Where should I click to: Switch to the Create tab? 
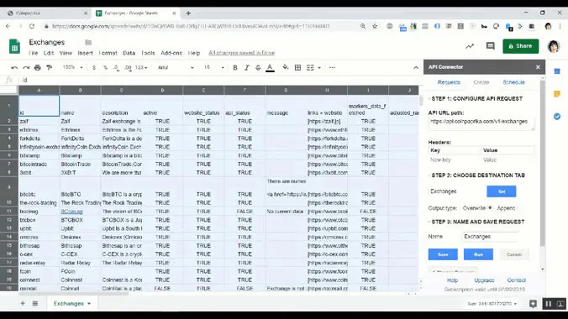click(481, 82)
